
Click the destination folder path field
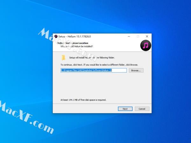point(94,70)
